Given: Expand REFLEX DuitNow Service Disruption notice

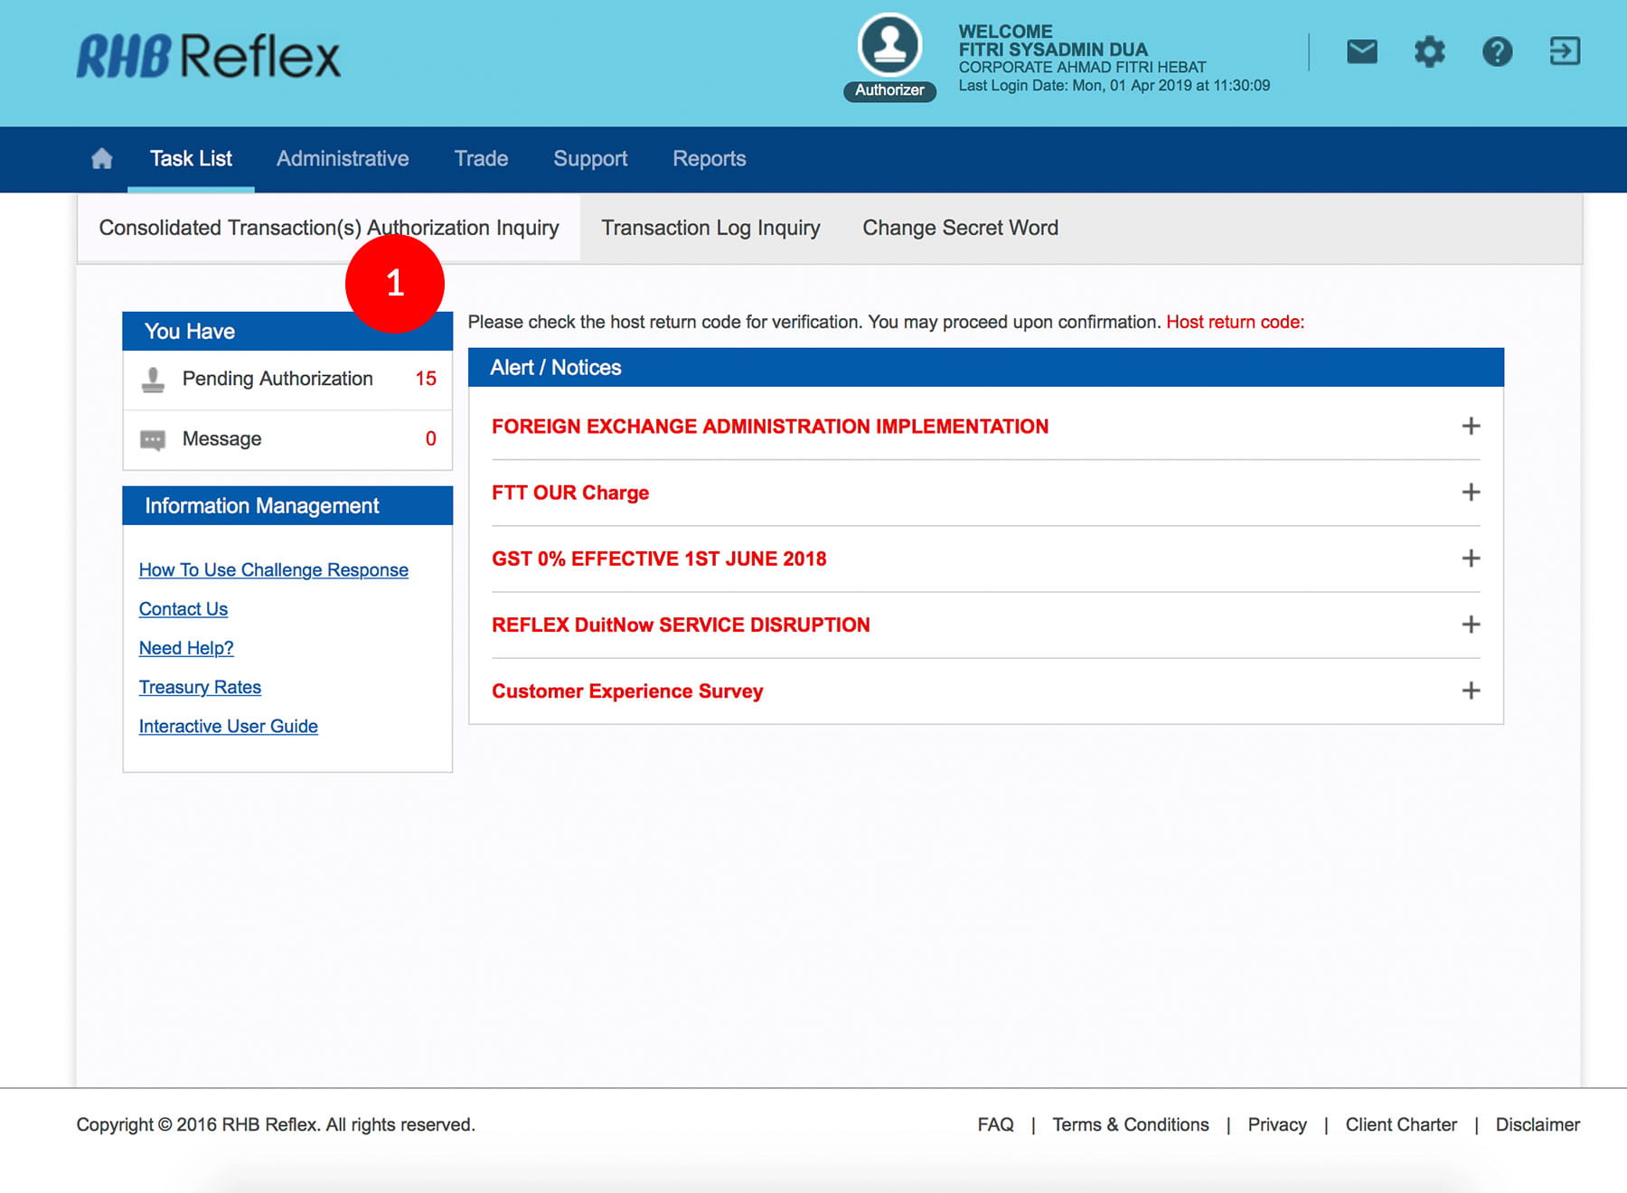Looking at the screenshot, I should tap(1471, 625).
